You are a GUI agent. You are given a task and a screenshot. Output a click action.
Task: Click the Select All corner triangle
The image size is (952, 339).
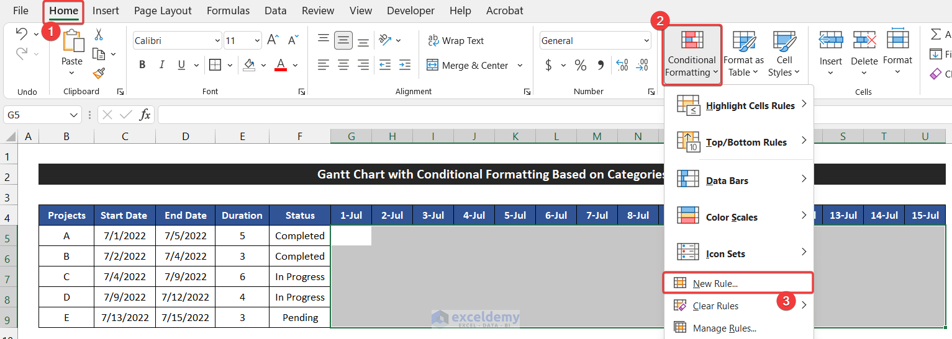pos(11,136)
